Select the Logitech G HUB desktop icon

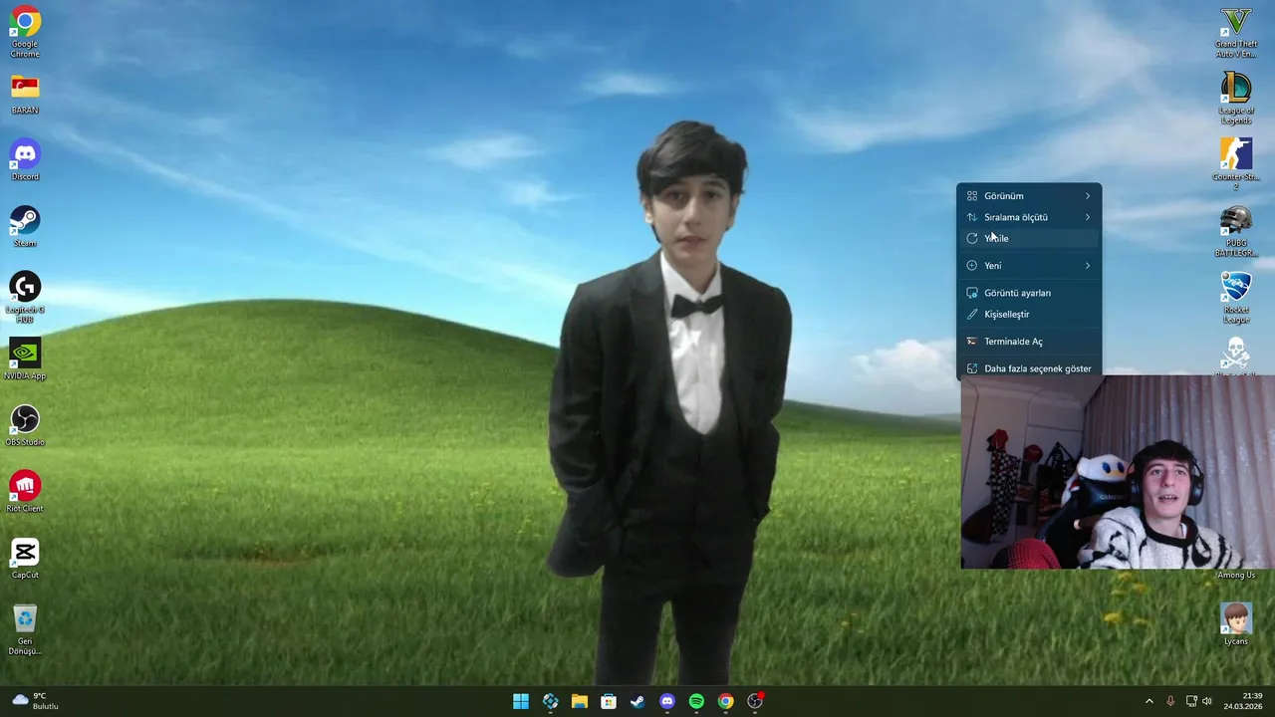pos(25,298)
